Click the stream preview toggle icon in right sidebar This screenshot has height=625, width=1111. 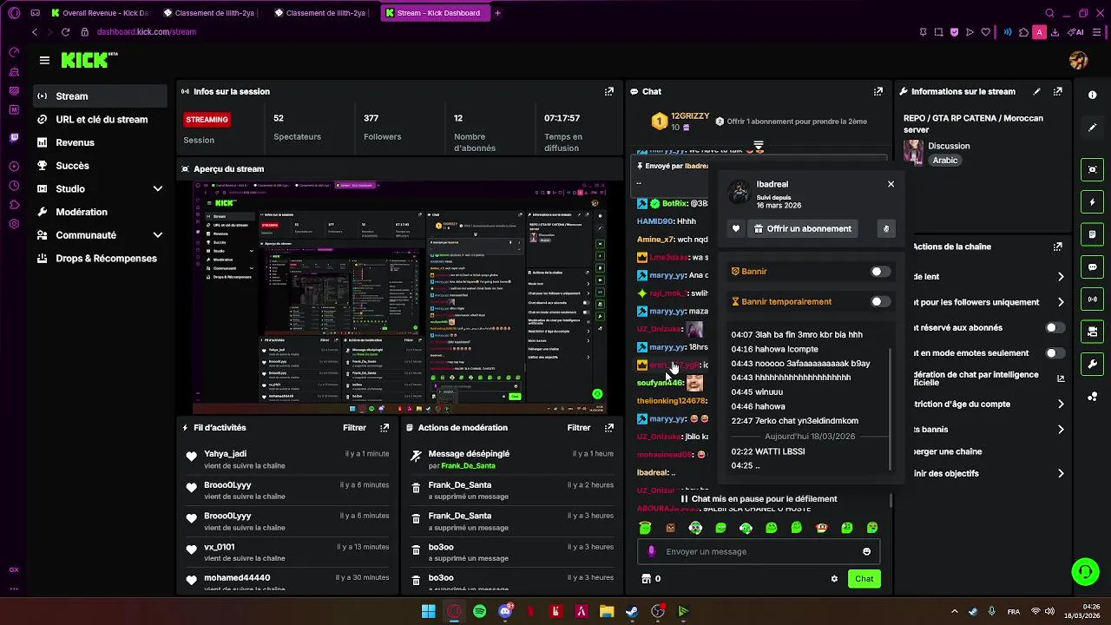1093,169
